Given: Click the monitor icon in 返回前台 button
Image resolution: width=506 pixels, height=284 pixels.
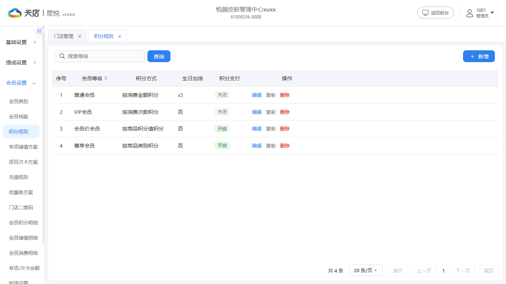Looking at the screenshot, I should (426, 13).
